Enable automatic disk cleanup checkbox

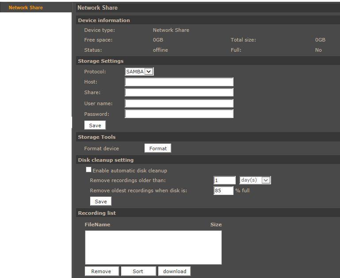click(88, 170)
